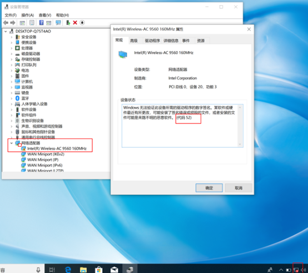308x273 pixels.
Task: Click the back arrow in Device Manager toolbar
Action: 6,23
